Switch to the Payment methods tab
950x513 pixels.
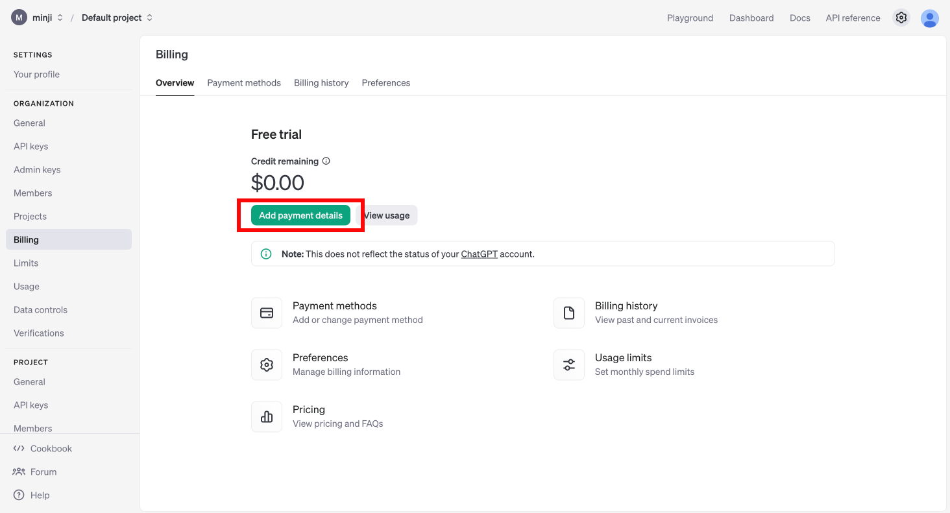coord(244,83)
